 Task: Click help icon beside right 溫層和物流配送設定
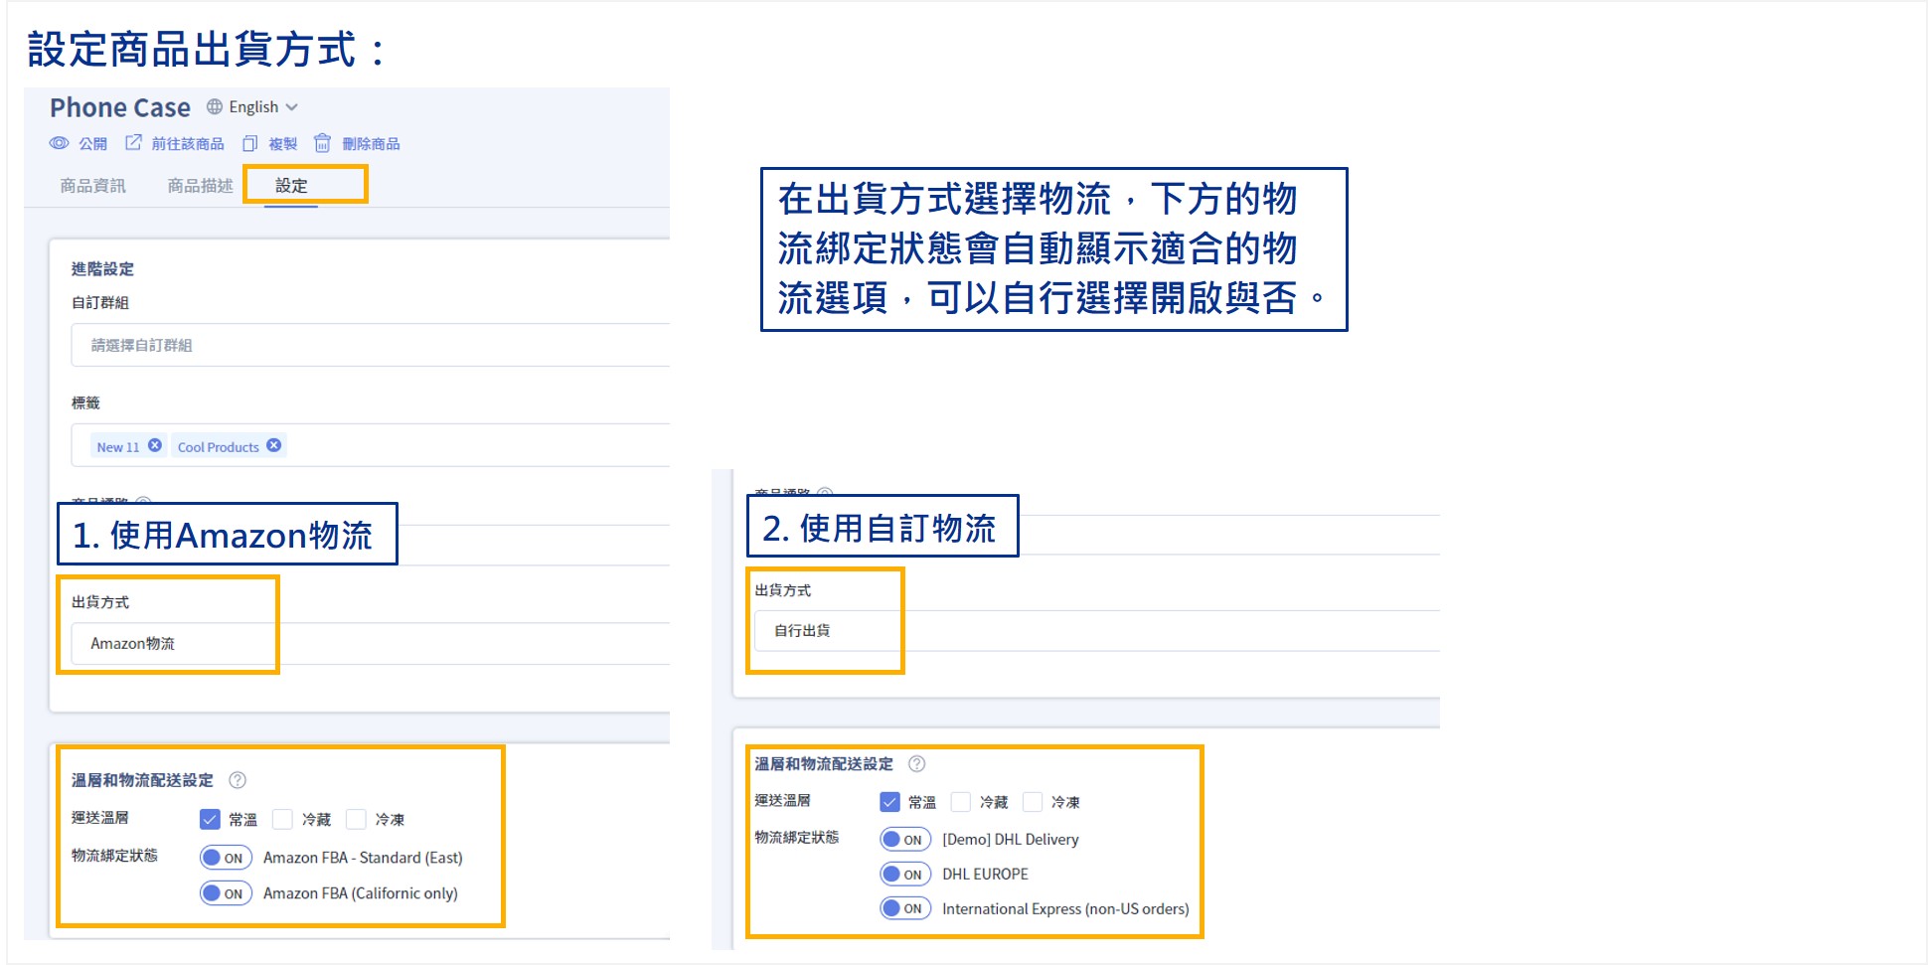coord(917,763)
